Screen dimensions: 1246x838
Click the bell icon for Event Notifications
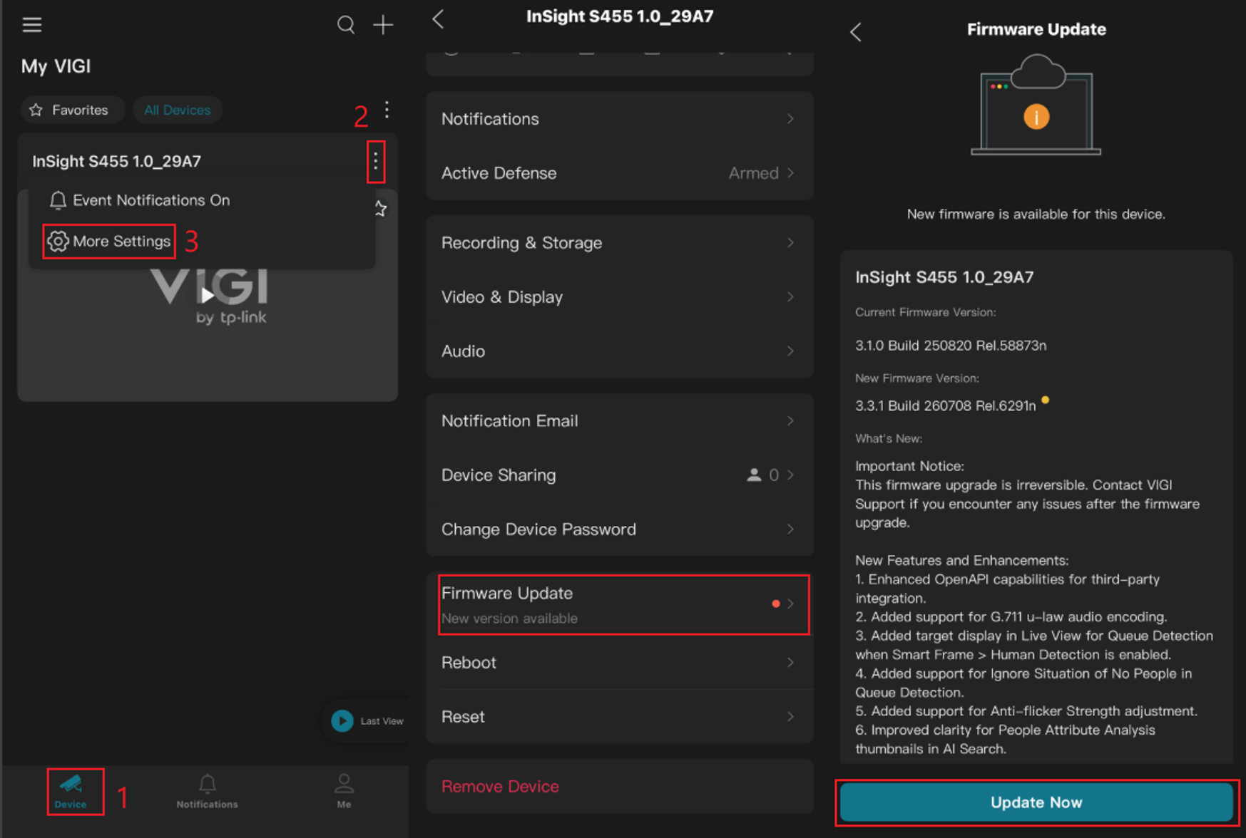pyautogui.click(x=58, y=200)
